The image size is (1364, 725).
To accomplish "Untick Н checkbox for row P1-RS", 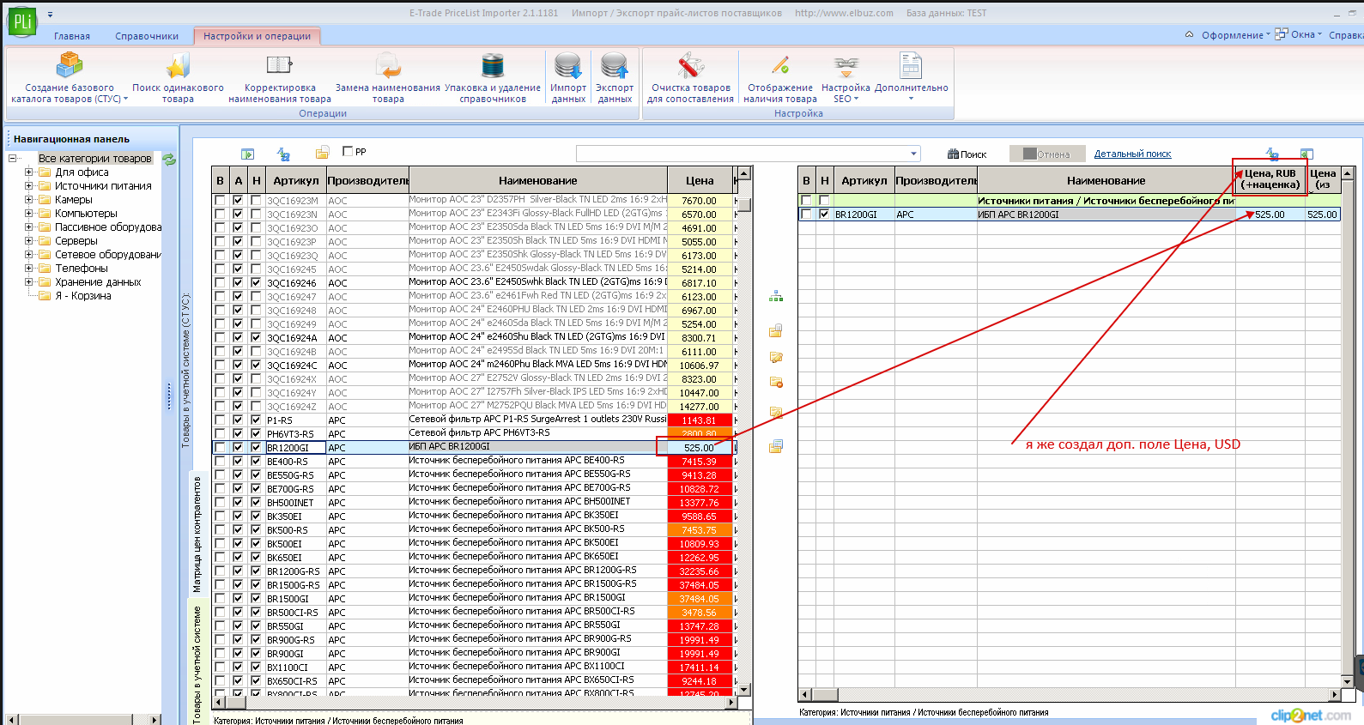I will pos(256,420).
